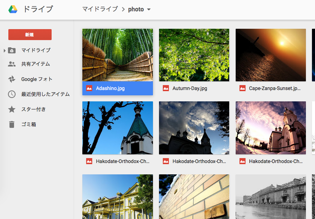
Task: Click the Google Photos pinwheel icon
Action: [12, 79]
